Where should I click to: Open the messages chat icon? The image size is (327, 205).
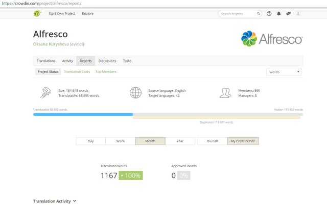288,14
